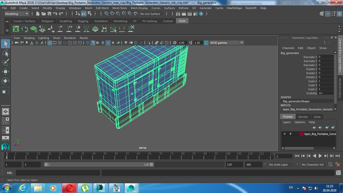
Task: Click the auto keyframe toggle icon
Action: pyautogui.click(x=330, y=165)
